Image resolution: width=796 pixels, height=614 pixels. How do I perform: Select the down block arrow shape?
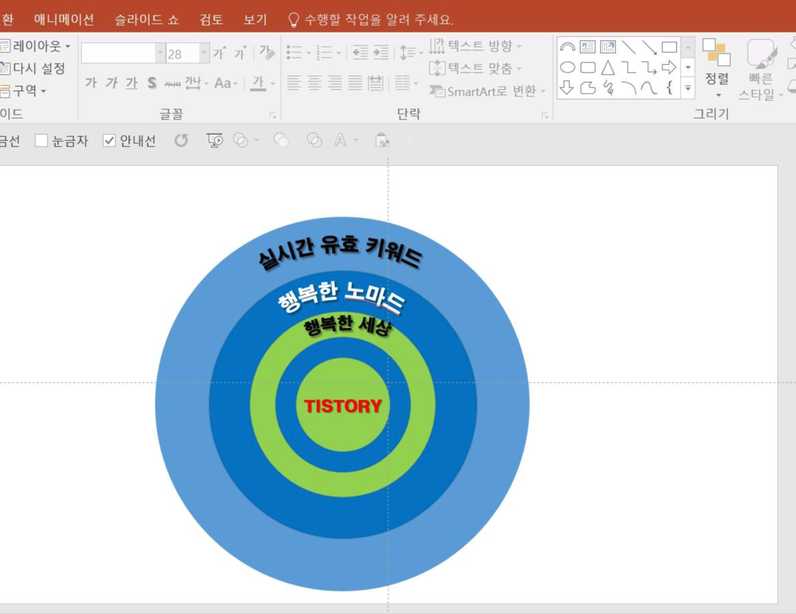click(x=567, y=88)
